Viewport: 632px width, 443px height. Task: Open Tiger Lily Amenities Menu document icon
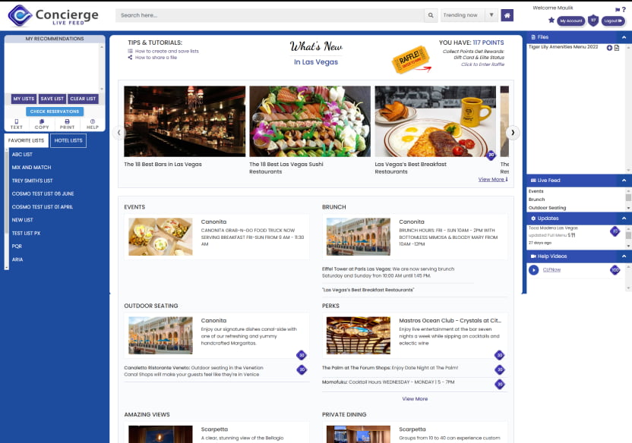click(617, 48)
